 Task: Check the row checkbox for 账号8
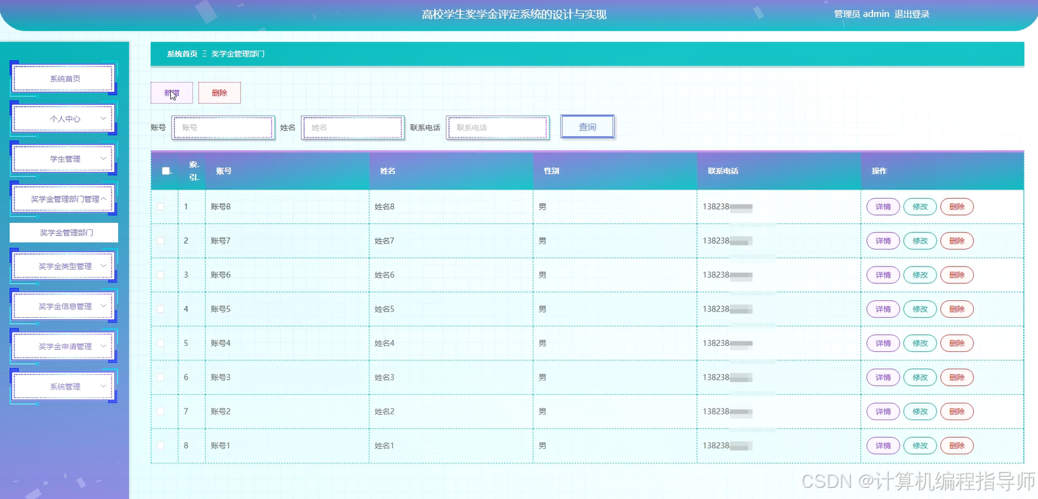click(x=160, y=207)
